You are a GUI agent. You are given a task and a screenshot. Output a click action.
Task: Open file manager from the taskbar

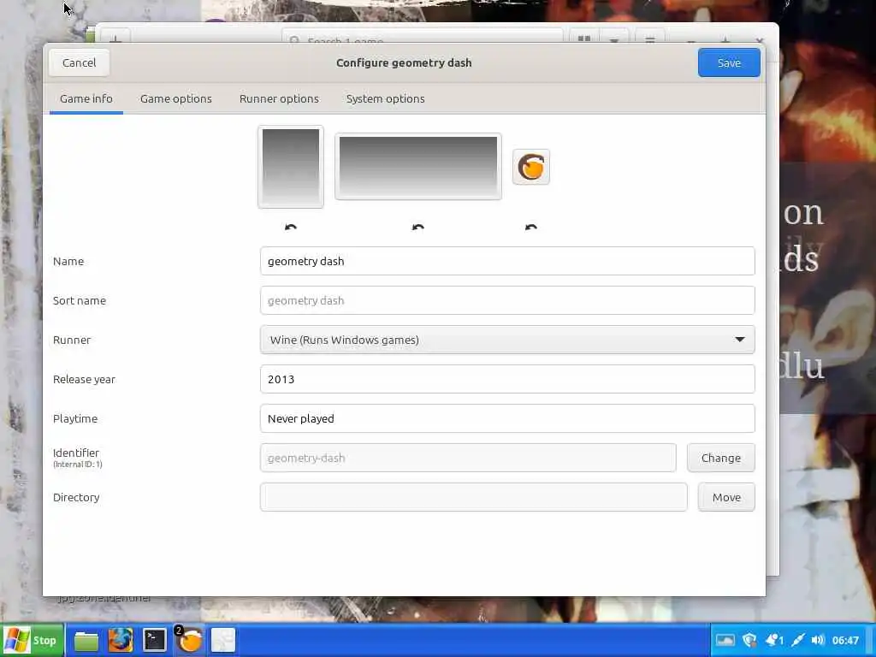(86, 640)
